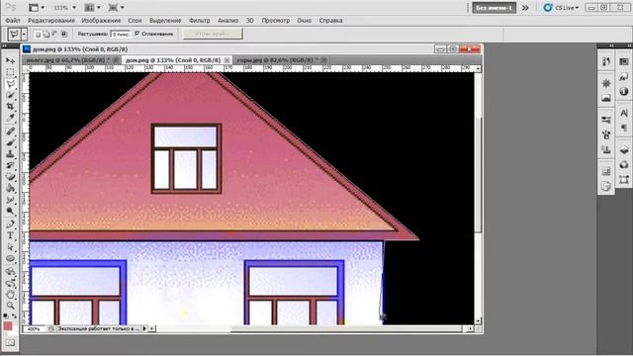Open the Paragraph panel icon

coord(624,128)
